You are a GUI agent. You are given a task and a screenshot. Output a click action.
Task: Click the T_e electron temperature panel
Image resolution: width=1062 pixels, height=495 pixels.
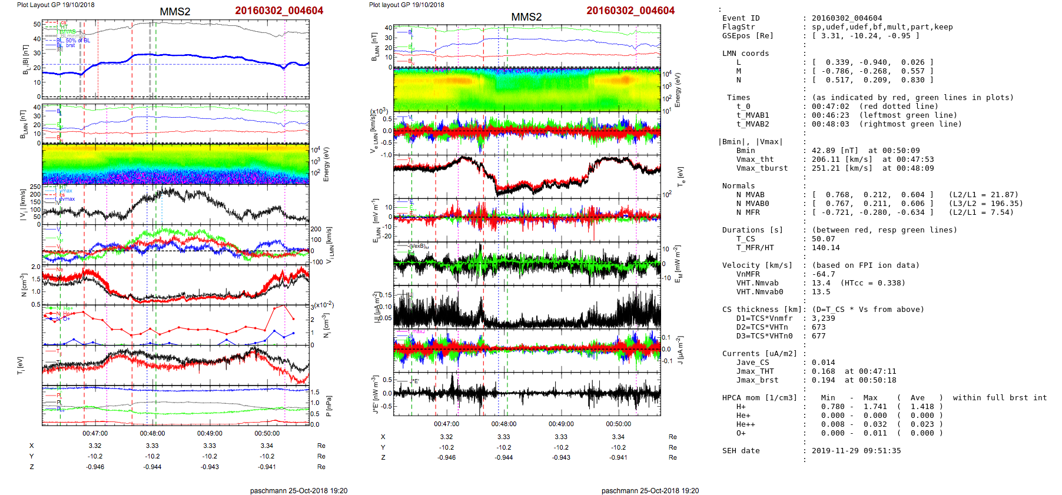(x=526, y=176)
